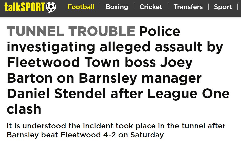Screen dimensions: 241x144
Task: Click the subheading line starting 'It is understood'
Action: (116, 126)
